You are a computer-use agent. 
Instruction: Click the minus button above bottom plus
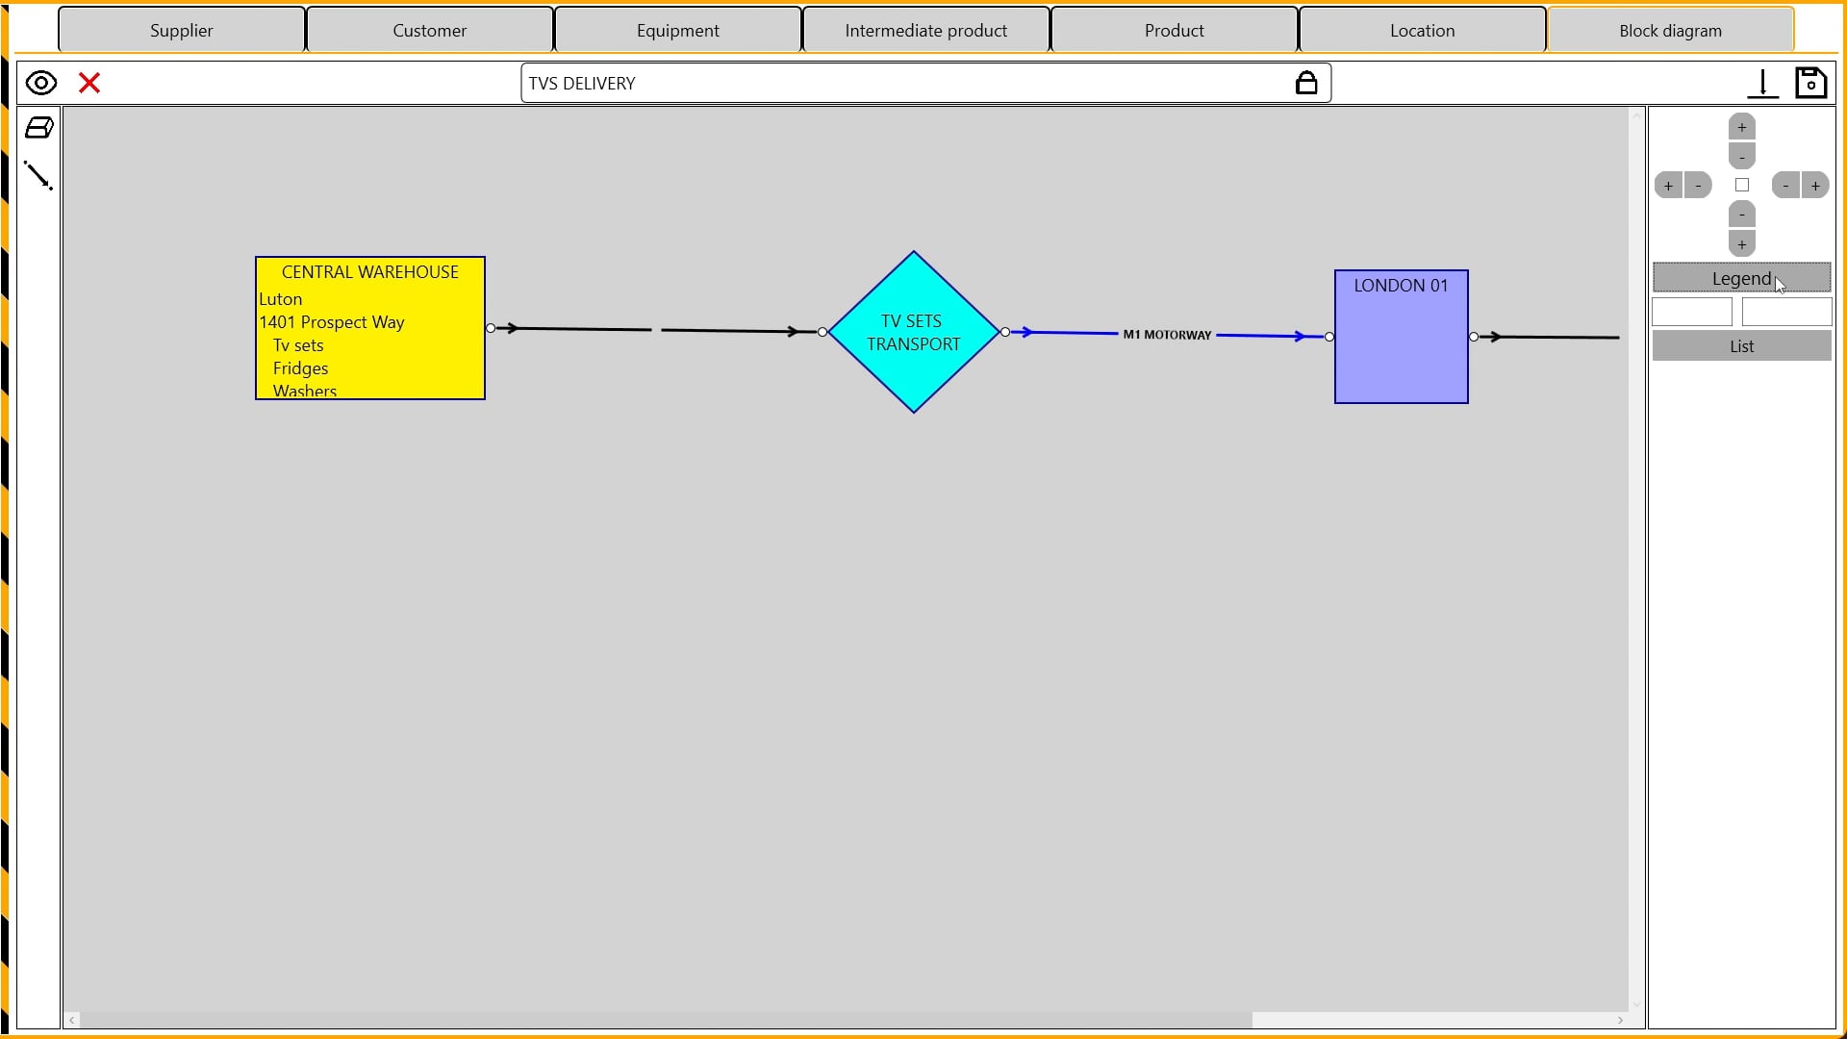coord(1741,215)
